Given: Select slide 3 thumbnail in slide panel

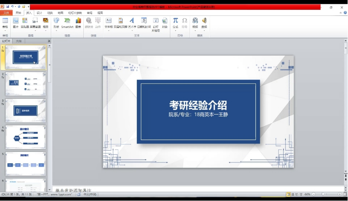Looking at the screenshot, I should tap(26, 111).
